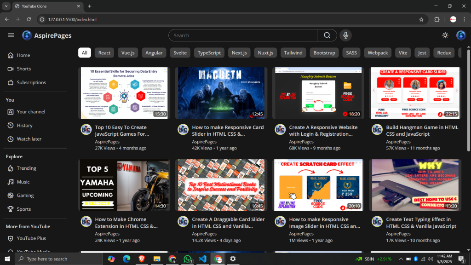
Task: Click the page vertical scrollbar
Action: tap(469, 100)
